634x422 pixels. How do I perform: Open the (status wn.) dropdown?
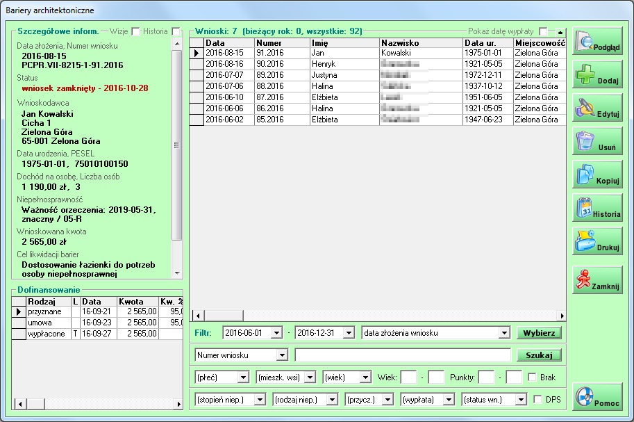[x=521, y=400]
